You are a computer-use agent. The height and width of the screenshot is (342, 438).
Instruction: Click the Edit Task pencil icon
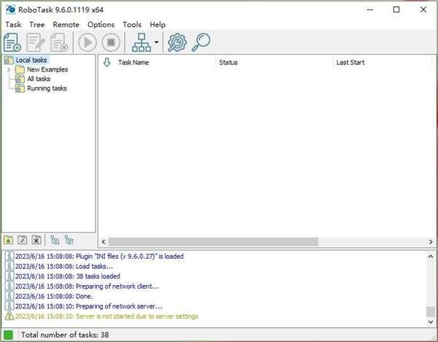36,42
